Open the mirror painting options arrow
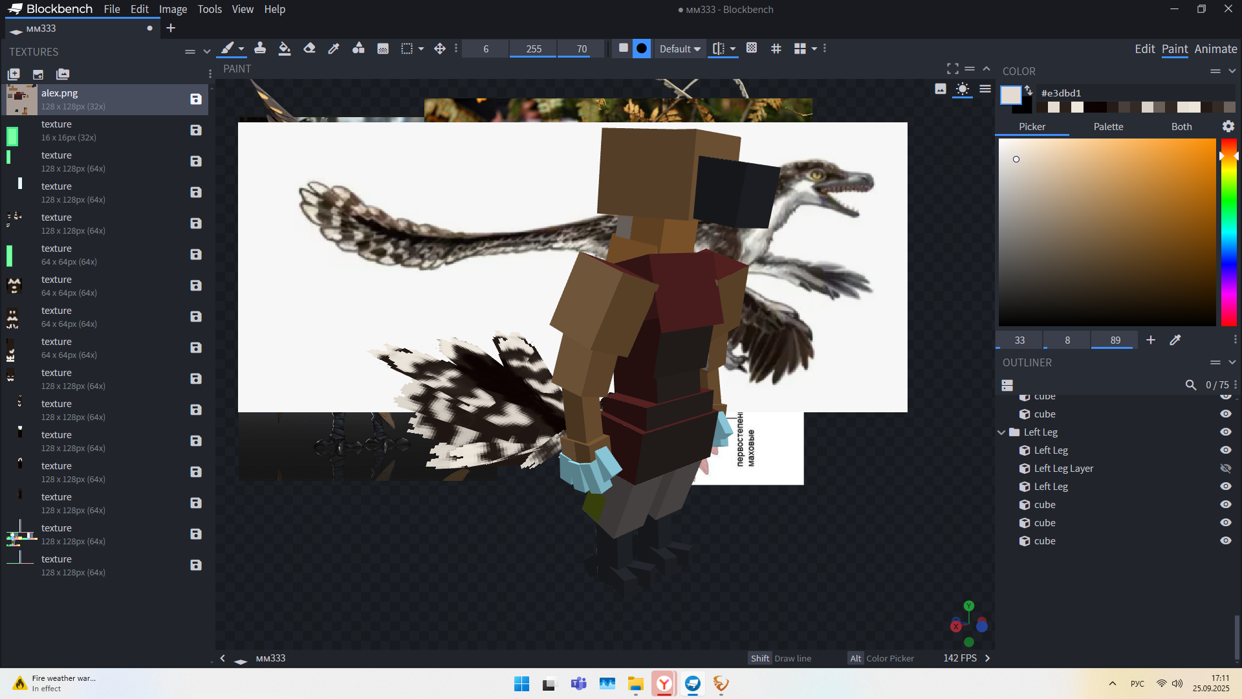 pyautogui.click(x=733, y=49)
